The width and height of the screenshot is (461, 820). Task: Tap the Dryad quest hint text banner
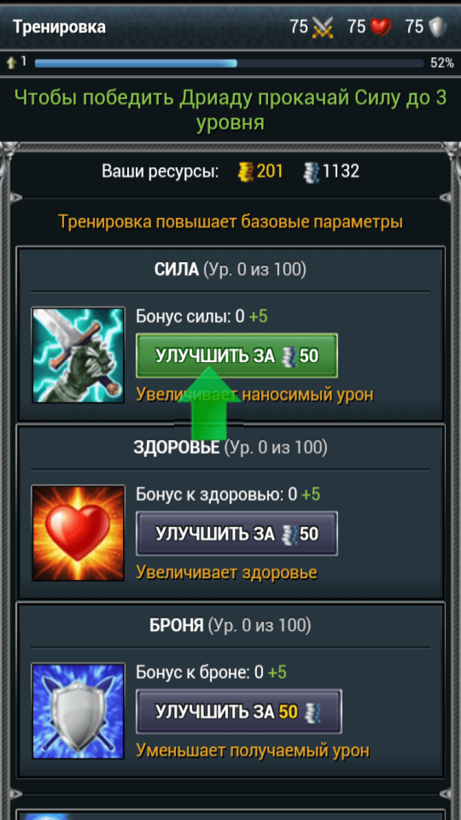230,110
